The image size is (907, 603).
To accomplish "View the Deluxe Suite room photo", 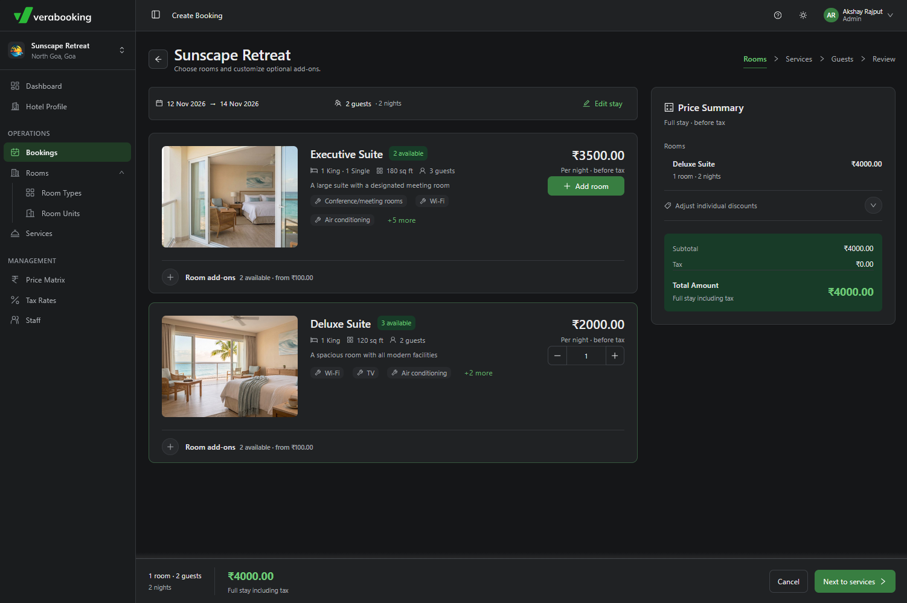I will (229, 366).
